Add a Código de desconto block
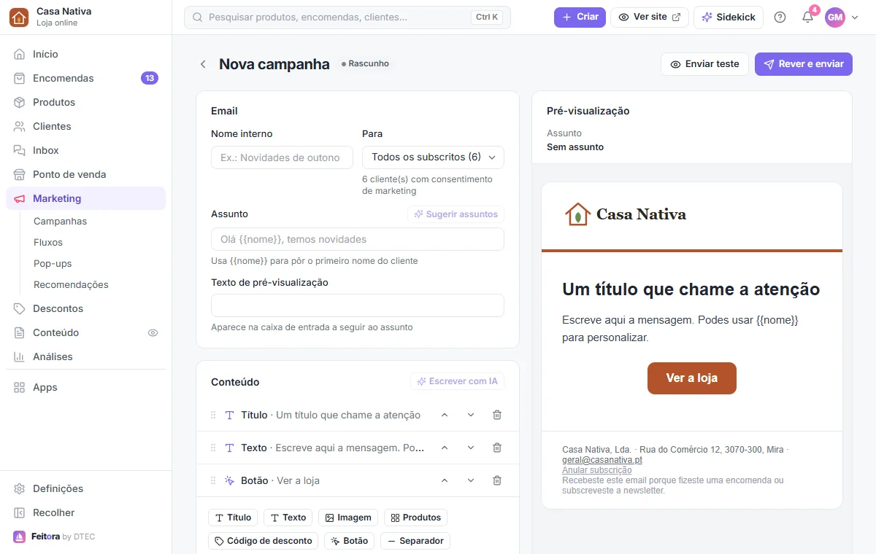The width and height of the screenshot is (876, 554). click(x=264, y=541)
